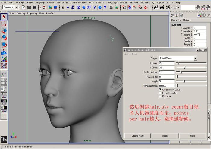Activate the Scale tool
The width and height of the screenshot is (211, 149).
coord(4,45)
